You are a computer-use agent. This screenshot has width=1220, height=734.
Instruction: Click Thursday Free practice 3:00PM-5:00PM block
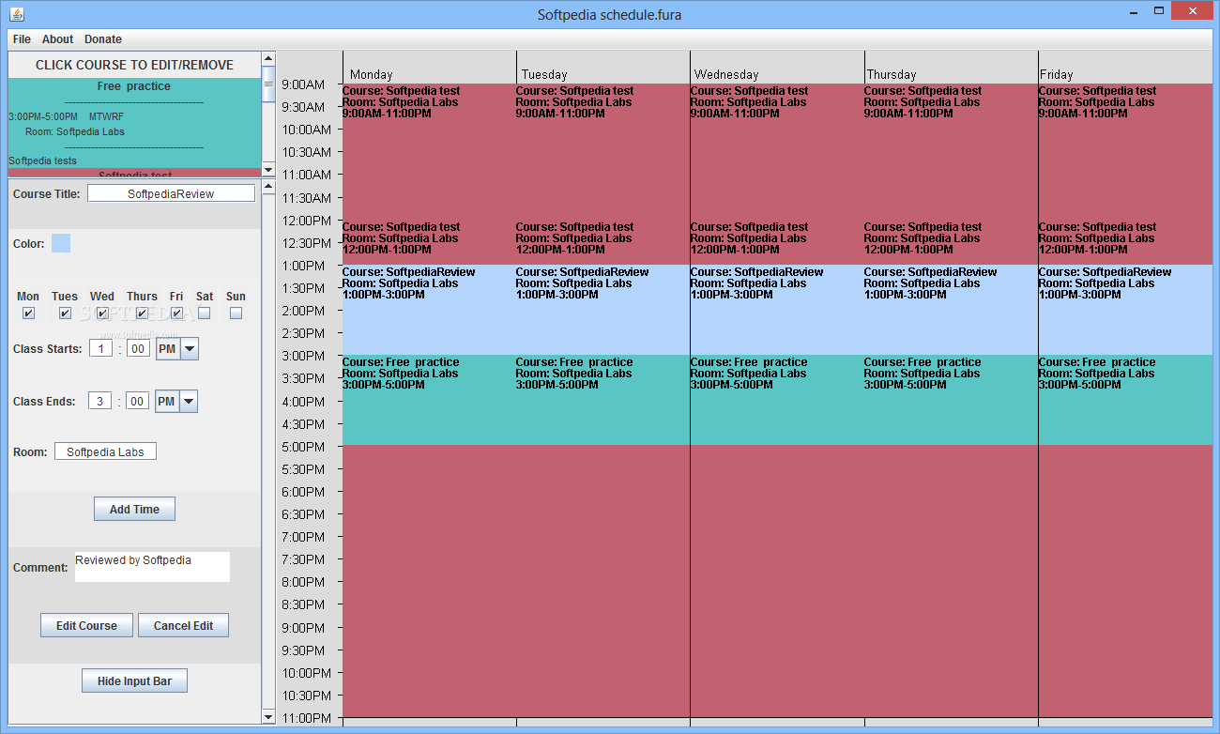[x=951, y=400]
